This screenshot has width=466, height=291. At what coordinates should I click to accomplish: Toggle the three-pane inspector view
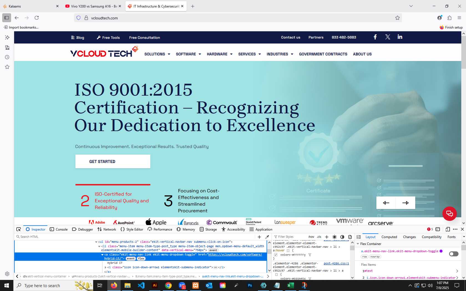(359, 237)
